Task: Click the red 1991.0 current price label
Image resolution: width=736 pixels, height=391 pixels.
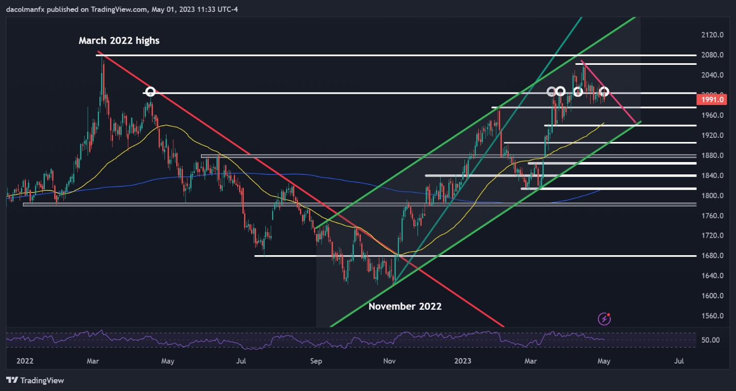Action: coord(713,100)
